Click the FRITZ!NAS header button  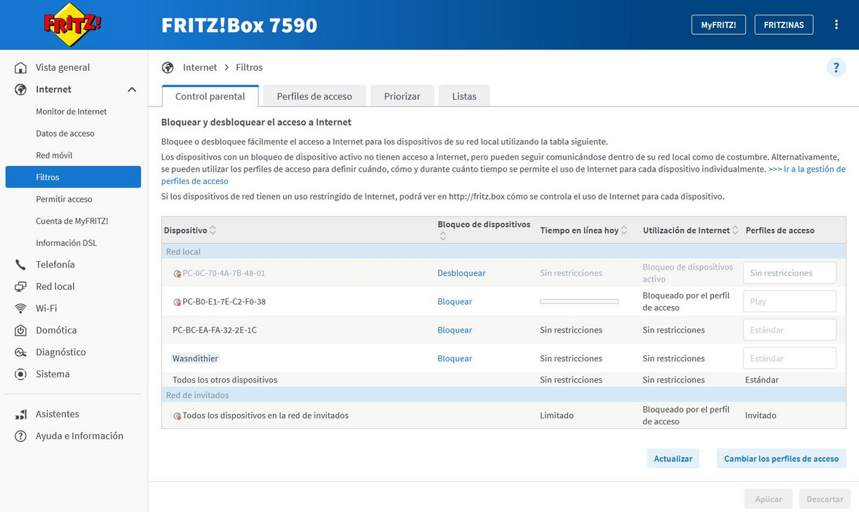pos(784,25)
